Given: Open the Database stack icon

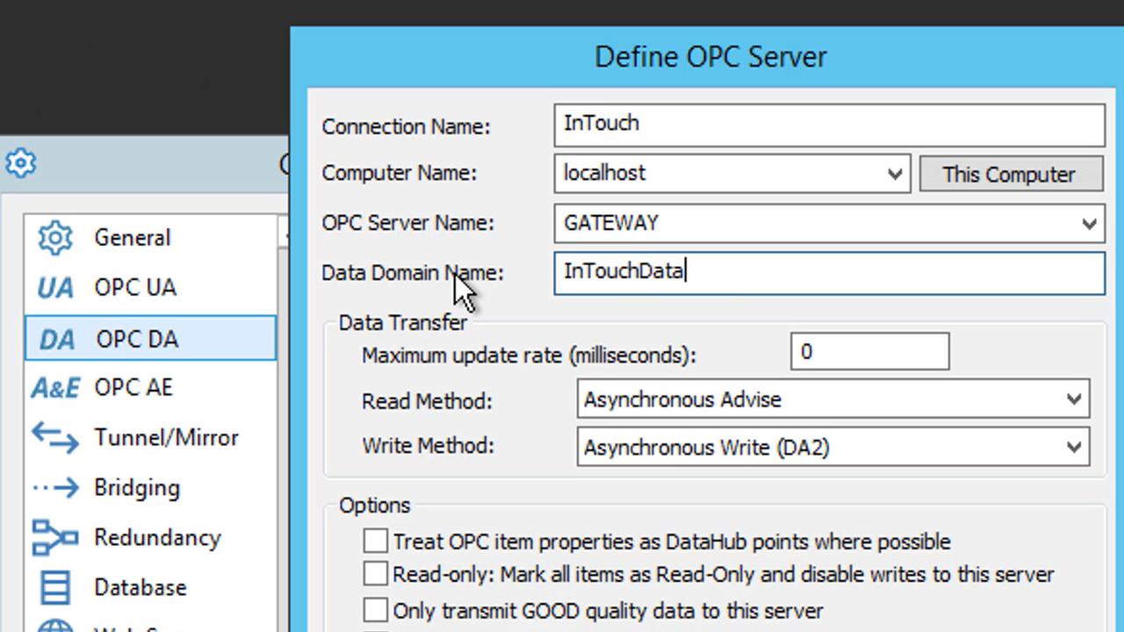Looking at the screenshot, I should click(55, 586).
